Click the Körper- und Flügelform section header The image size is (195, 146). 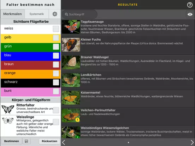coord(31,100)
